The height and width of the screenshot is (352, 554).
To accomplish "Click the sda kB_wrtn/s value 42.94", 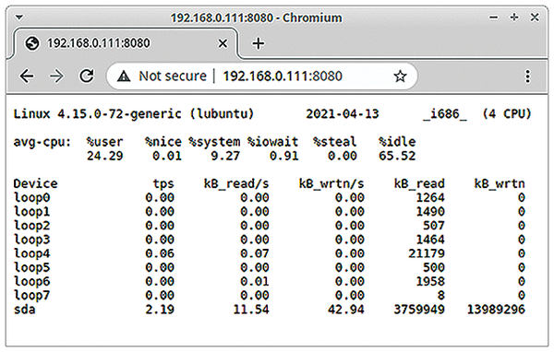I will pos(346,310).
